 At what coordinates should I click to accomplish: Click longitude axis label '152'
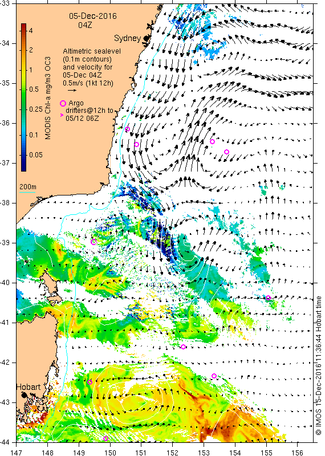click(x=173, y=453)
